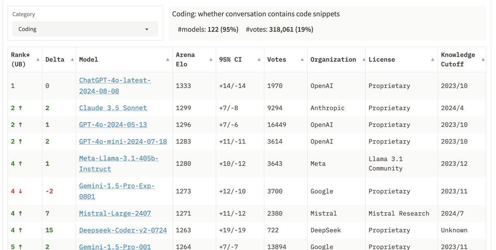
Task: Select the Arena Elo value 1333
Action: pos(184,86)
